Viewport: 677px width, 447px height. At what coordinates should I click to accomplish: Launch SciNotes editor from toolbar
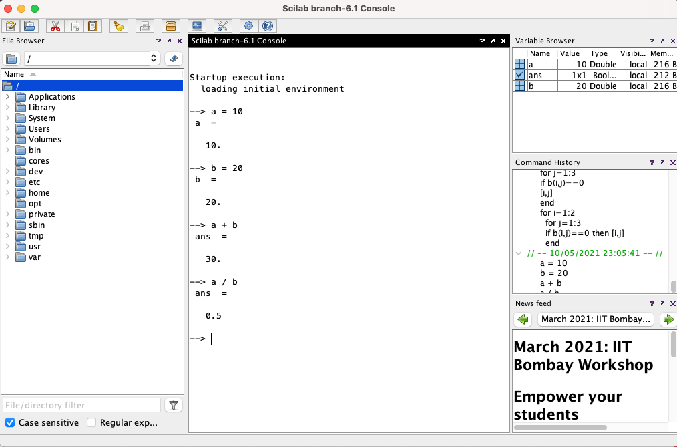tap(11, 26)
